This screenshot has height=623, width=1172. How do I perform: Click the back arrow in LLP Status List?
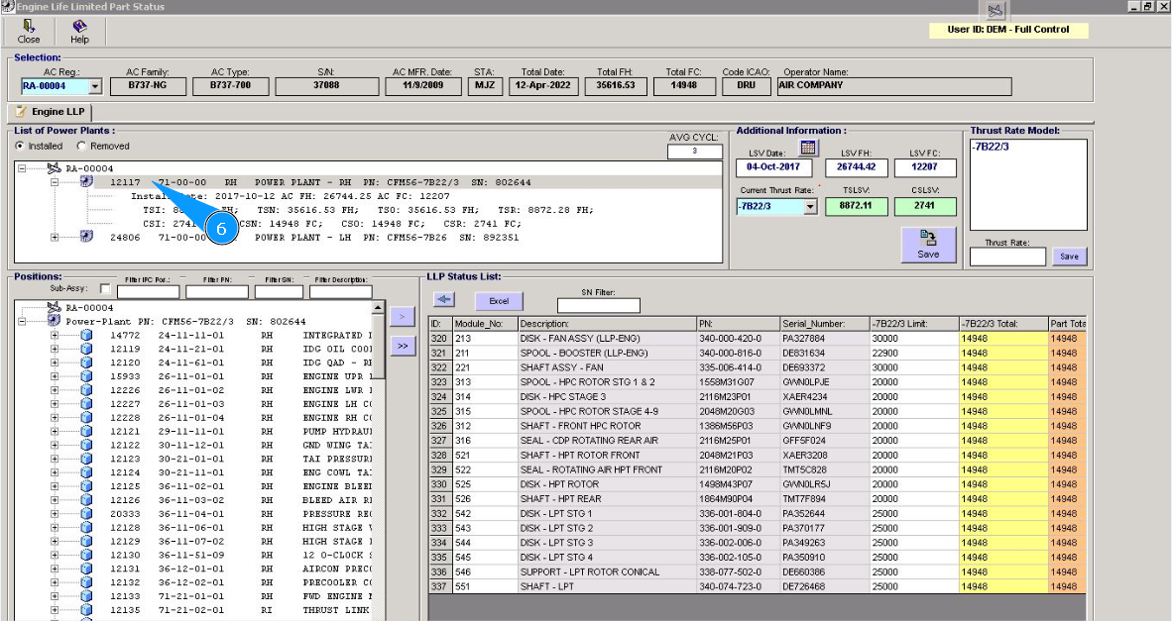pos(443,300)
